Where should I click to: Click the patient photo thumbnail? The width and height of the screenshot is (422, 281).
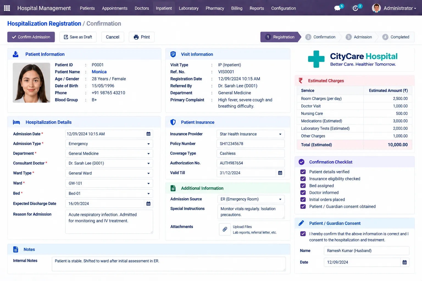31,83
